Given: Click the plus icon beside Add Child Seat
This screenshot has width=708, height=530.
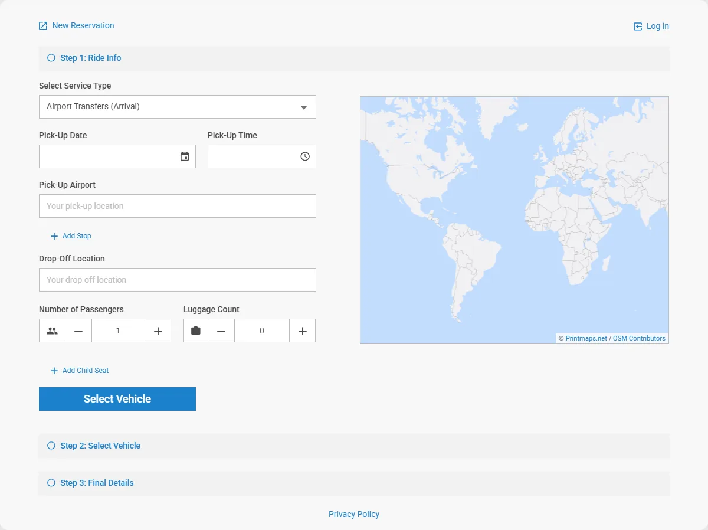Looking at the screenshot, I should click(x=54, y=371).
